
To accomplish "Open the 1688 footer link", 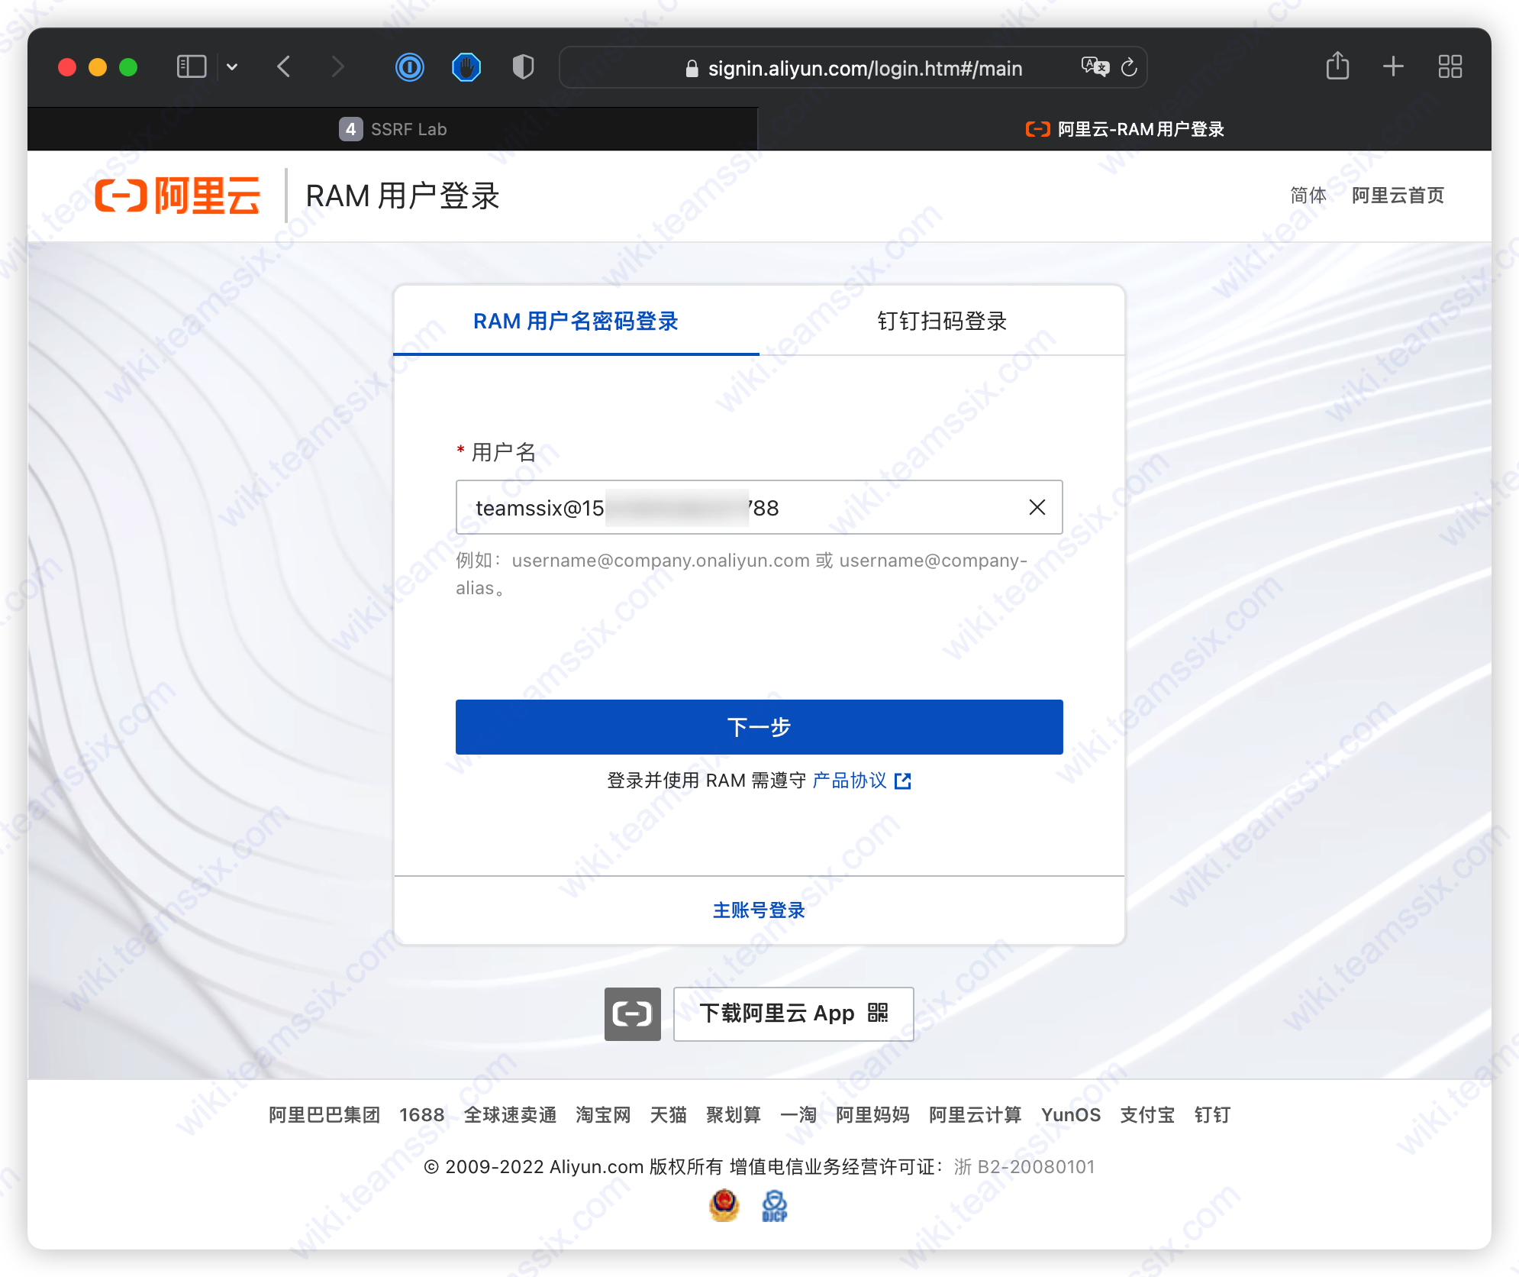I will tap(422, 1115).
